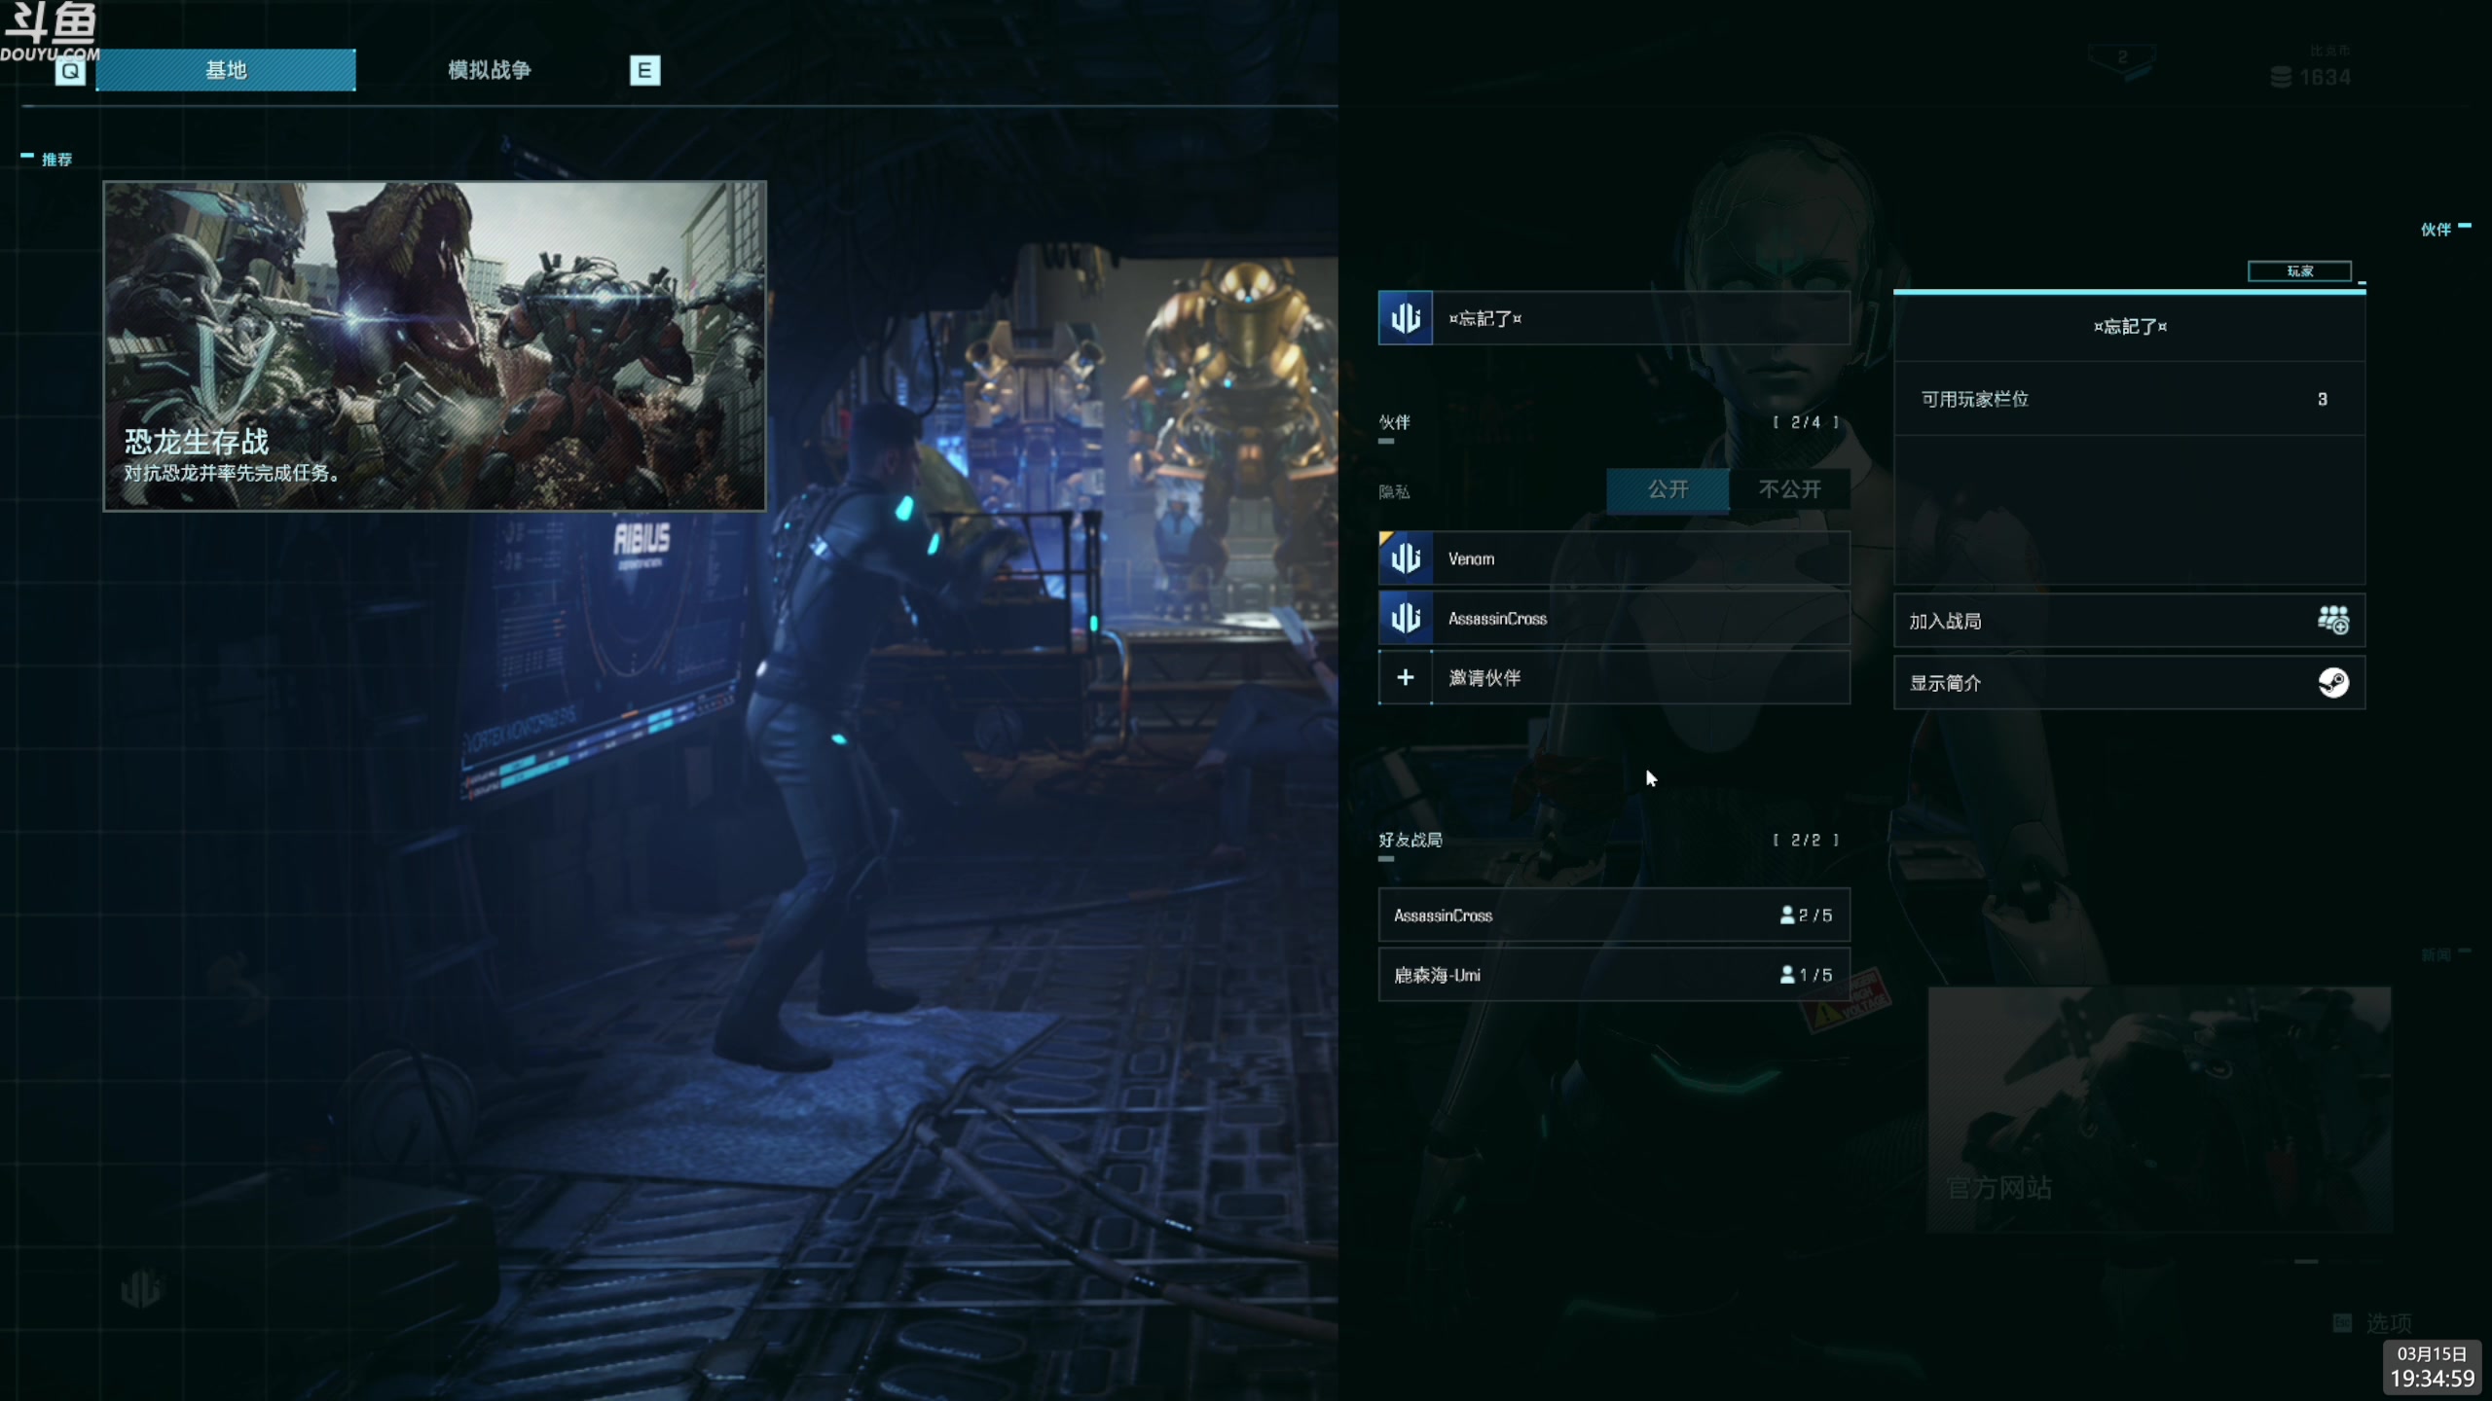The image size is (2492, 1401).
Task: Select AssassinCross in the 伙伴 party list
Action: (x=1614, y=619)
